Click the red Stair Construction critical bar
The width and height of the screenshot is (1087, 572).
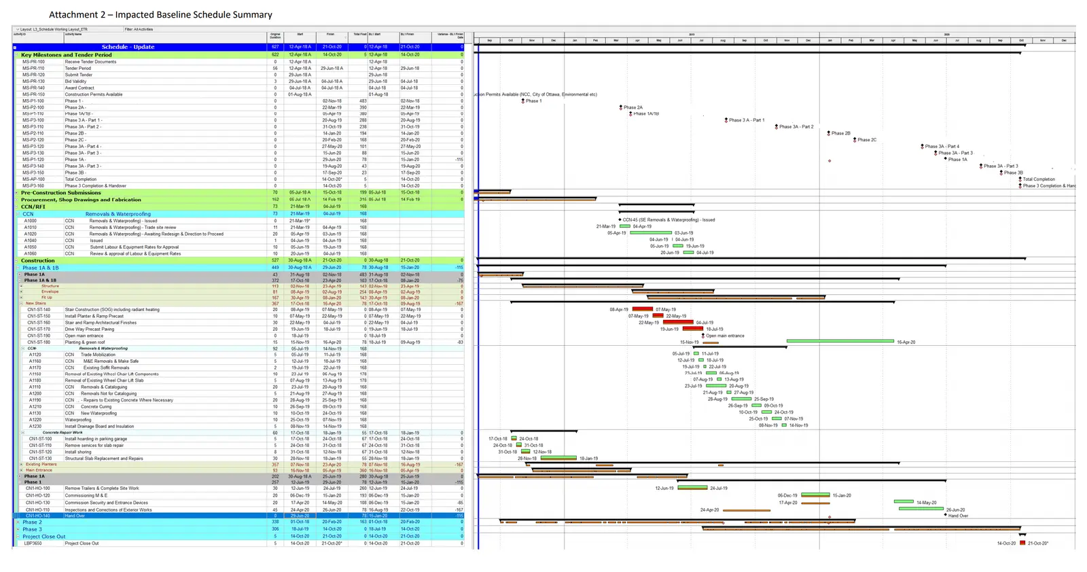(642, 310)
